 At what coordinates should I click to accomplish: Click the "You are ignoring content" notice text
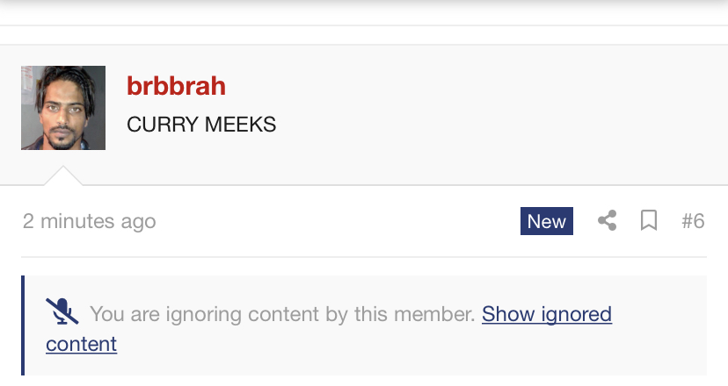(282, 313)
